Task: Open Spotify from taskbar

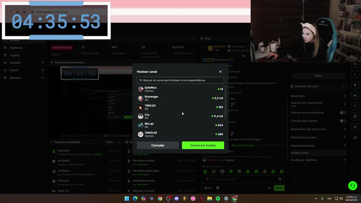Action: (x=218, y=198)
